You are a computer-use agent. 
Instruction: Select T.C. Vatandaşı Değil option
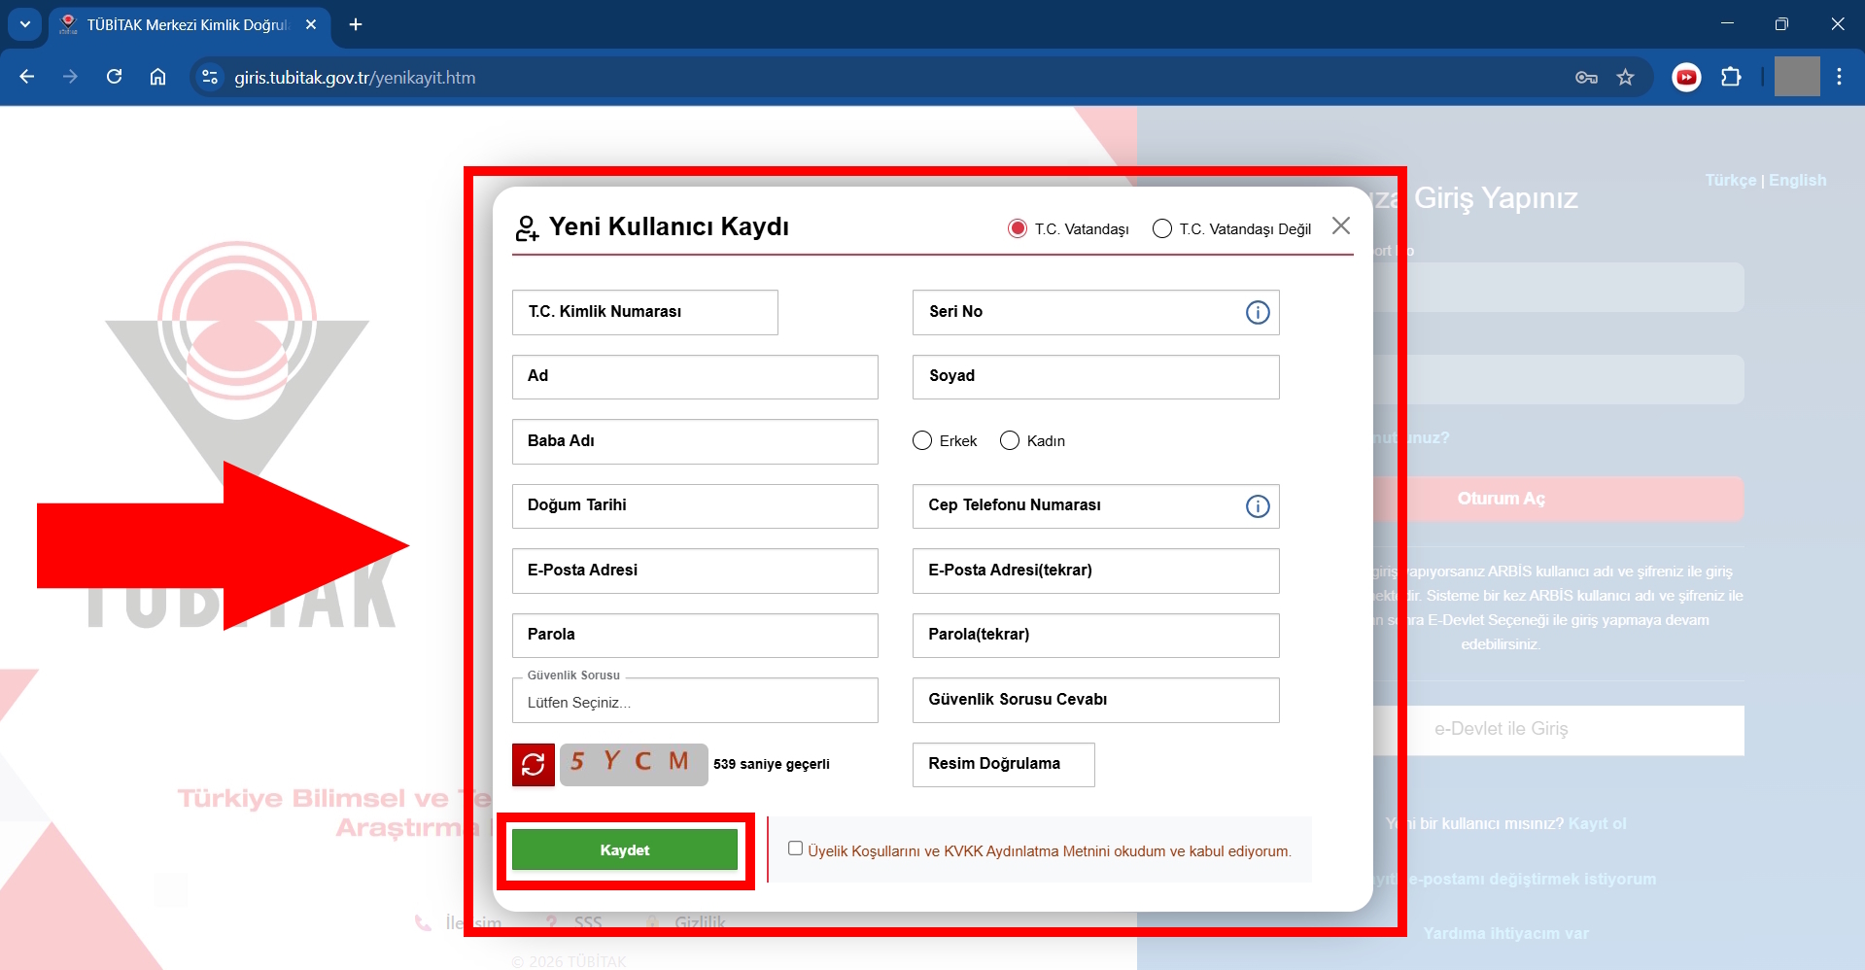coord(1161,228)
